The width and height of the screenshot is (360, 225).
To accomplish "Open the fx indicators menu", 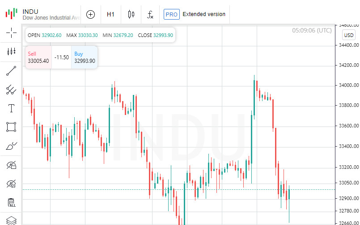I will (x=150, y=14).
